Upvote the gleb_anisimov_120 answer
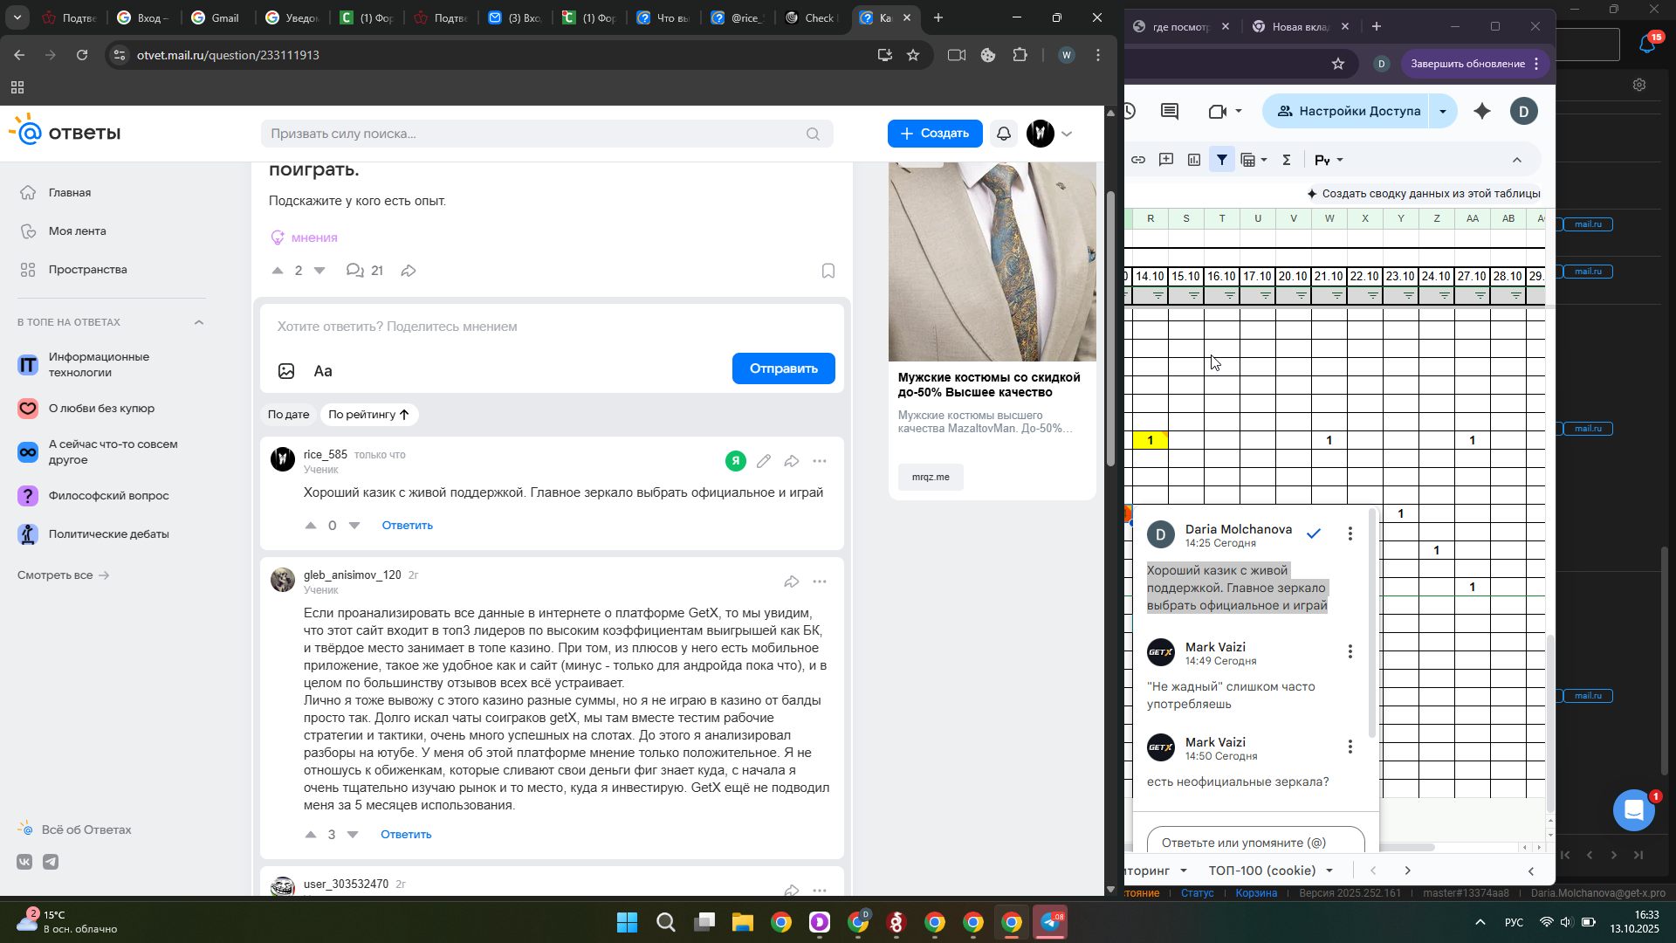Viewport: 1676px width, 943px height. pos(311,835)
